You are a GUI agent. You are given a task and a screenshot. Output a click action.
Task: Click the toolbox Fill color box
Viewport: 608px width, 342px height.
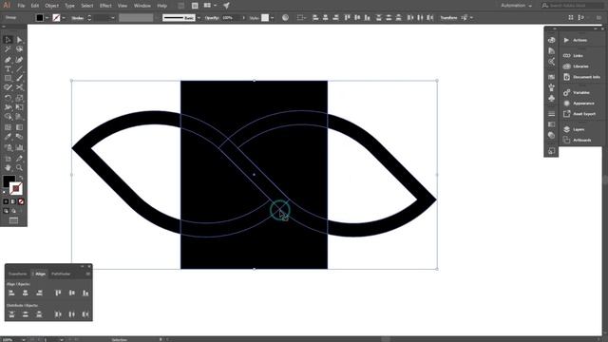pyautogui.click(x=9, y=181)
